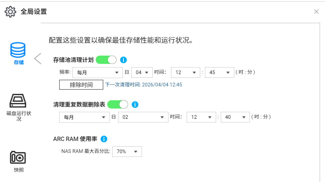325x182 pixels.
Task: Click info icon beside ARC RAM 使用率
Action: tap(104, 139)
